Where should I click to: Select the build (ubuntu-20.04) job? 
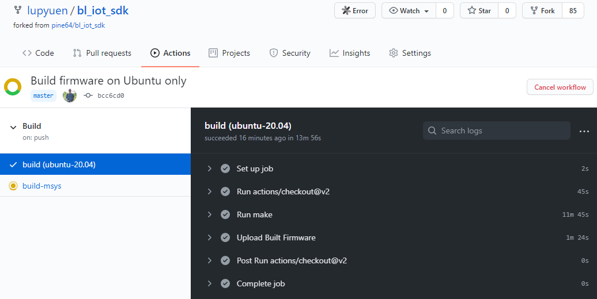point(95,164)
